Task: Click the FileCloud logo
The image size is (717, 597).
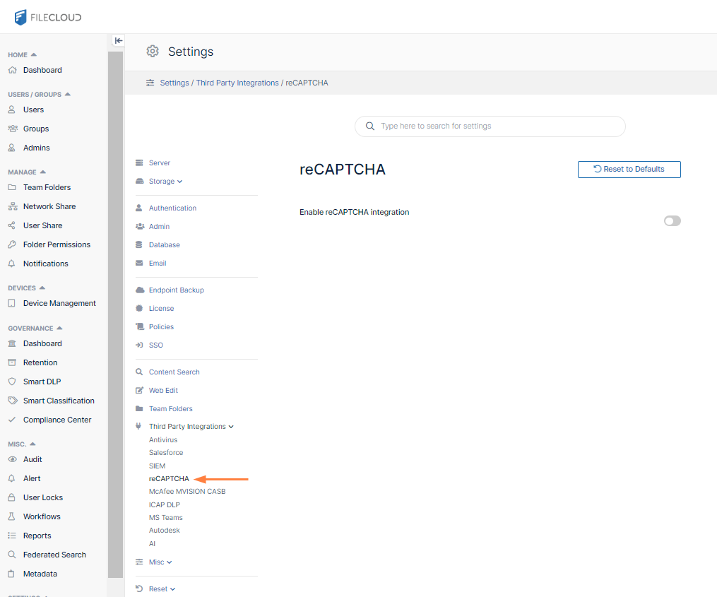Action: [48, 18]
